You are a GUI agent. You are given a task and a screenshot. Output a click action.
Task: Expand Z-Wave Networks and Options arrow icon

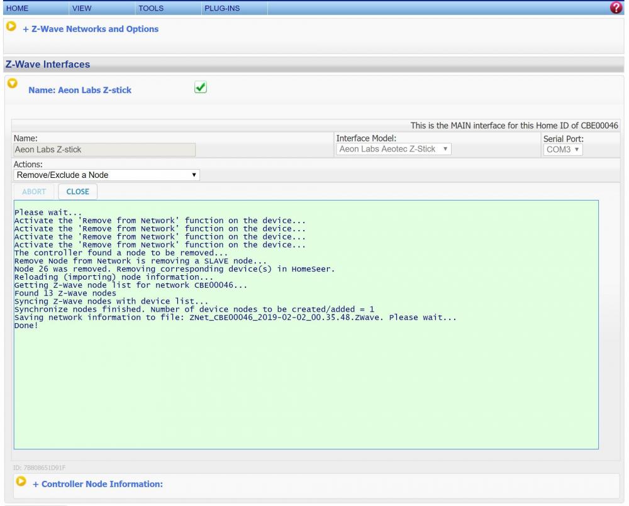point(11,27)
